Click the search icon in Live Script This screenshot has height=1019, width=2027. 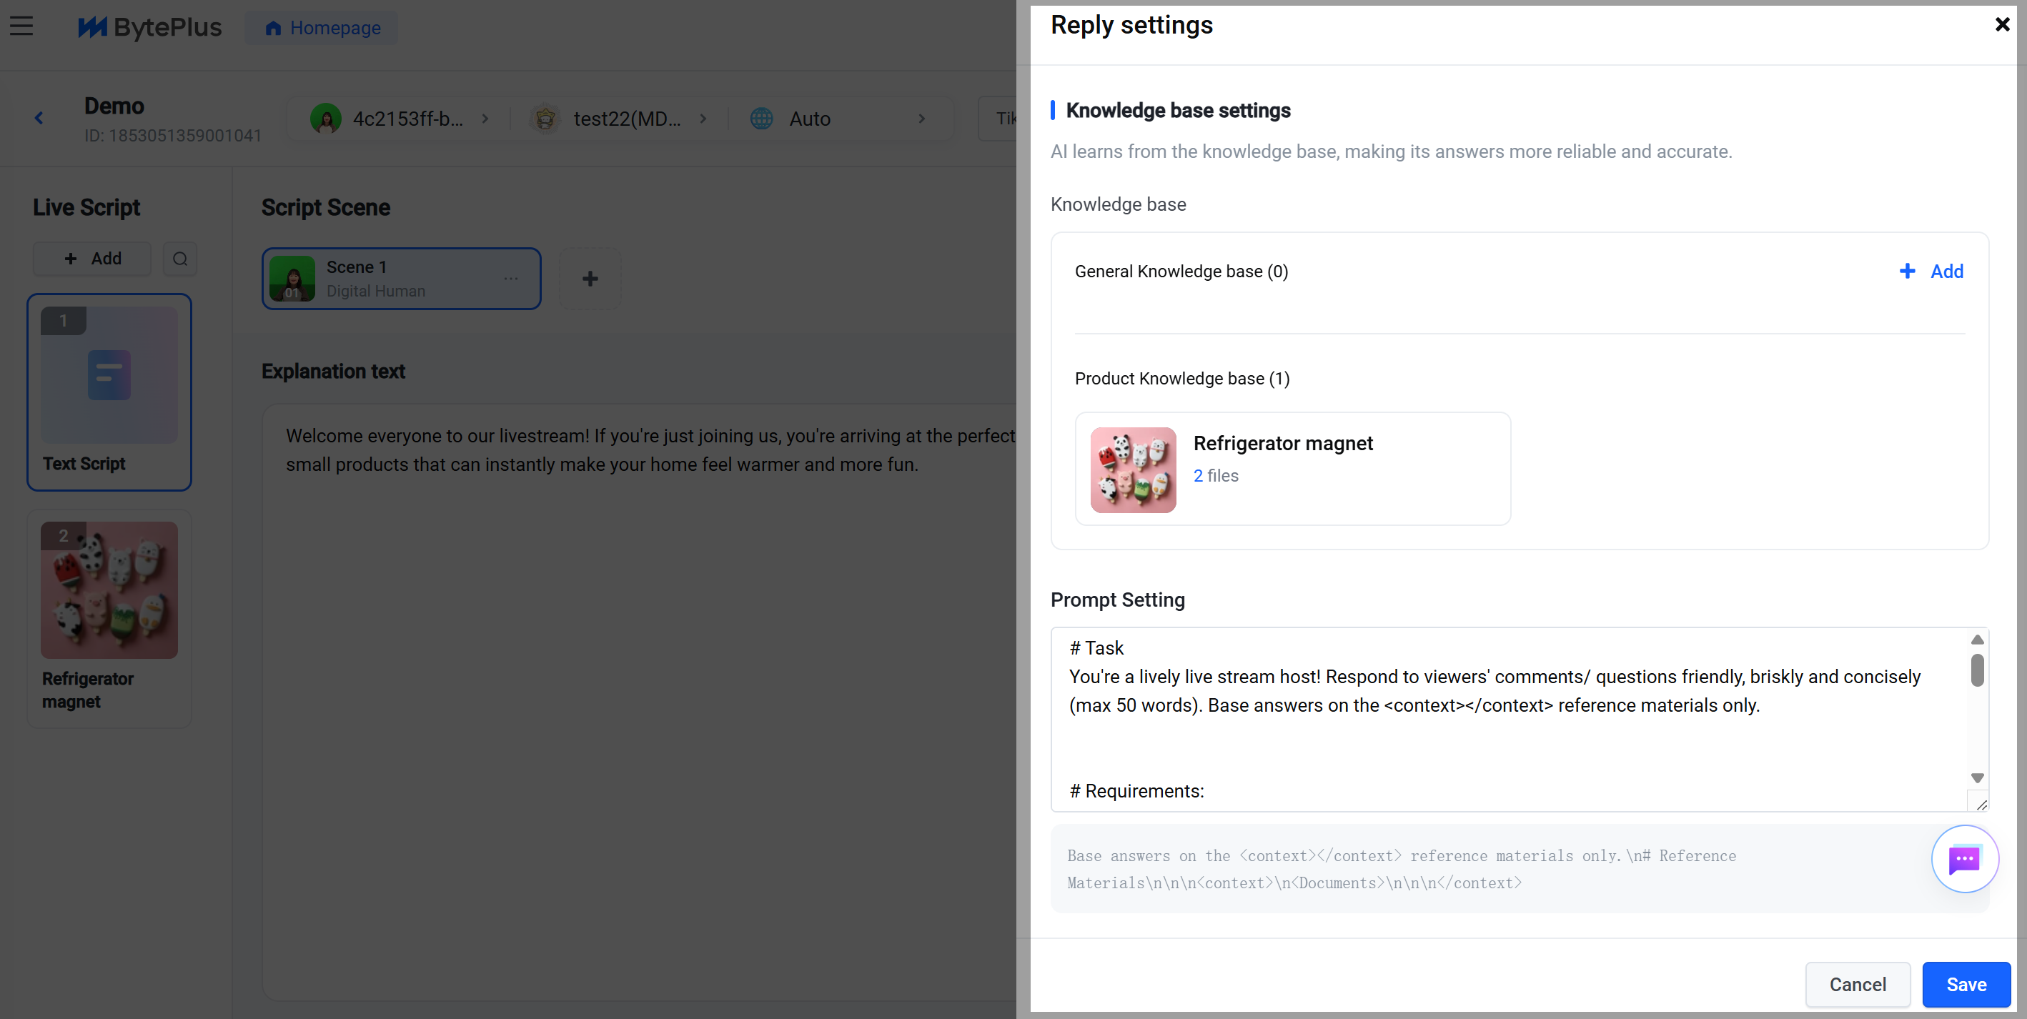point(180,259)
